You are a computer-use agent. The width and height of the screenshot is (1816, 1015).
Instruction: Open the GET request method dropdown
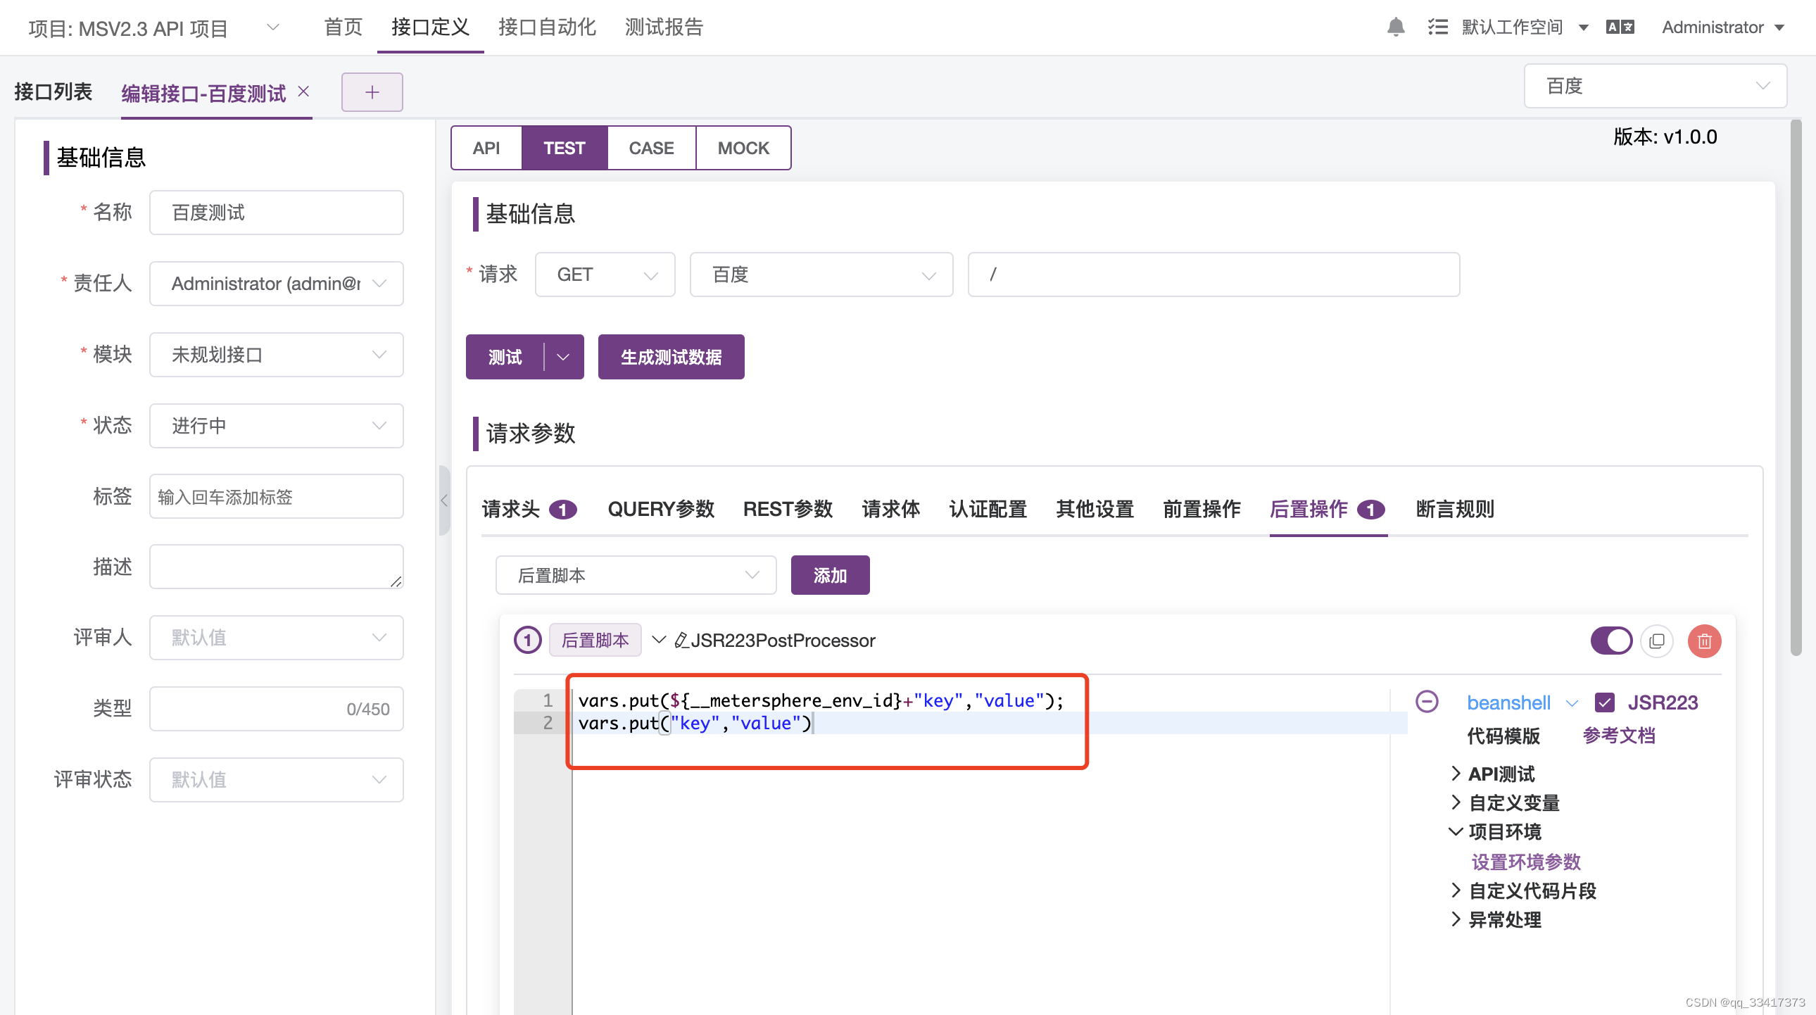tap(605, 275)
